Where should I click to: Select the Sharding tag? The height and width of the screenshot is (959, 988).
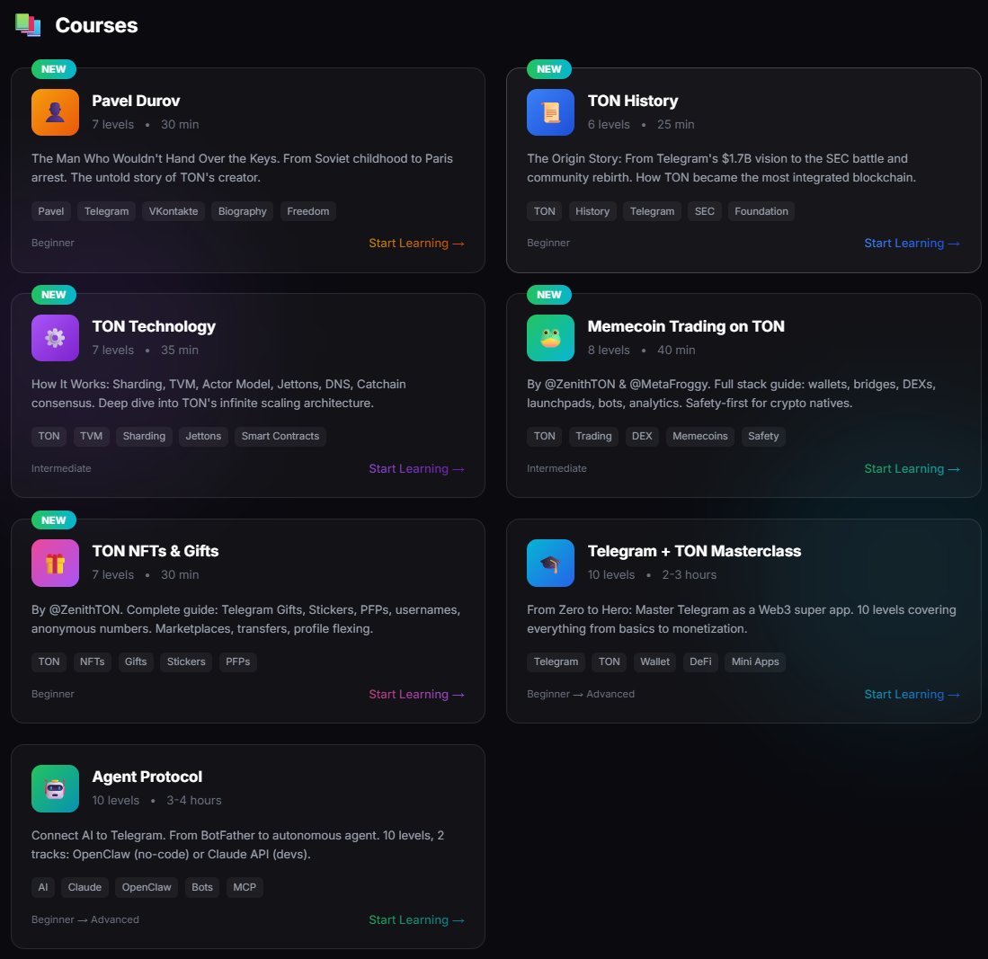[145, 436]
